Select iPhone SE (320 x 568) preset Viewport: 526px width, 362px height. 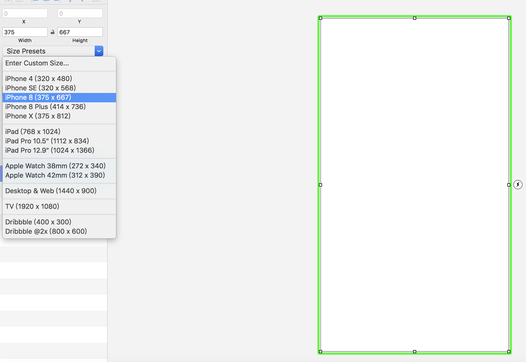click(x=41, y=88)
